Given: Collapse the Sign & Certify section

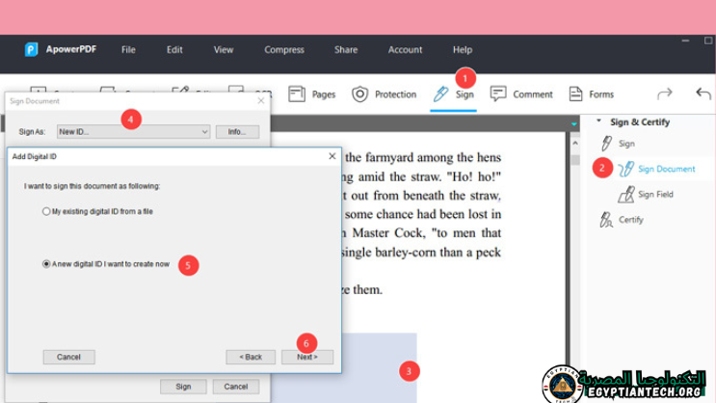Looking at the screenshot, I should point(598,122).
